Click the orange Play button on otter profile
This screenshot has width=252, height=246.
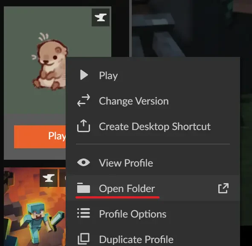40,137
